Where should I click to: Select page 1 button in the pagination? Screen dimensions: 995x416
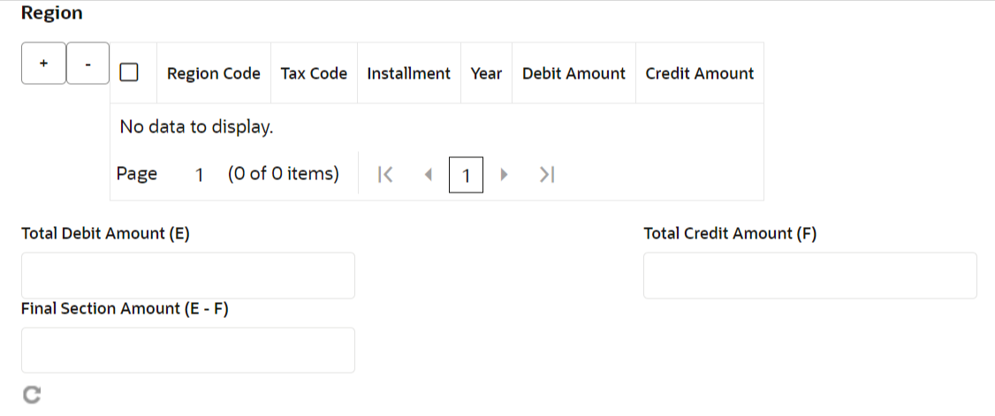466,175
